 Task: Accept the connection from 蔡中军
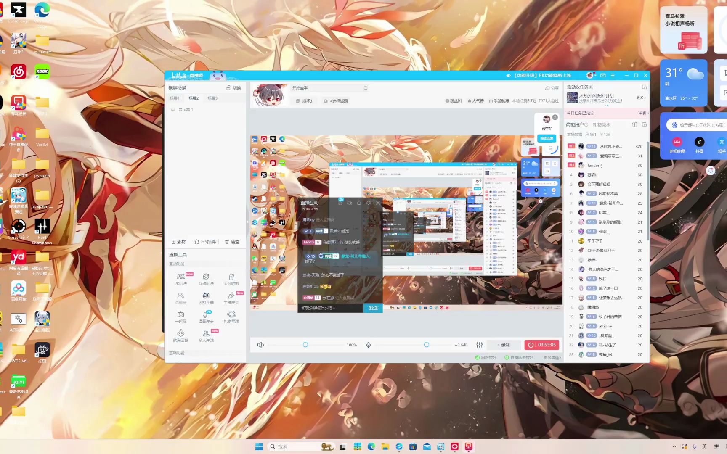(x=547, y=138)
